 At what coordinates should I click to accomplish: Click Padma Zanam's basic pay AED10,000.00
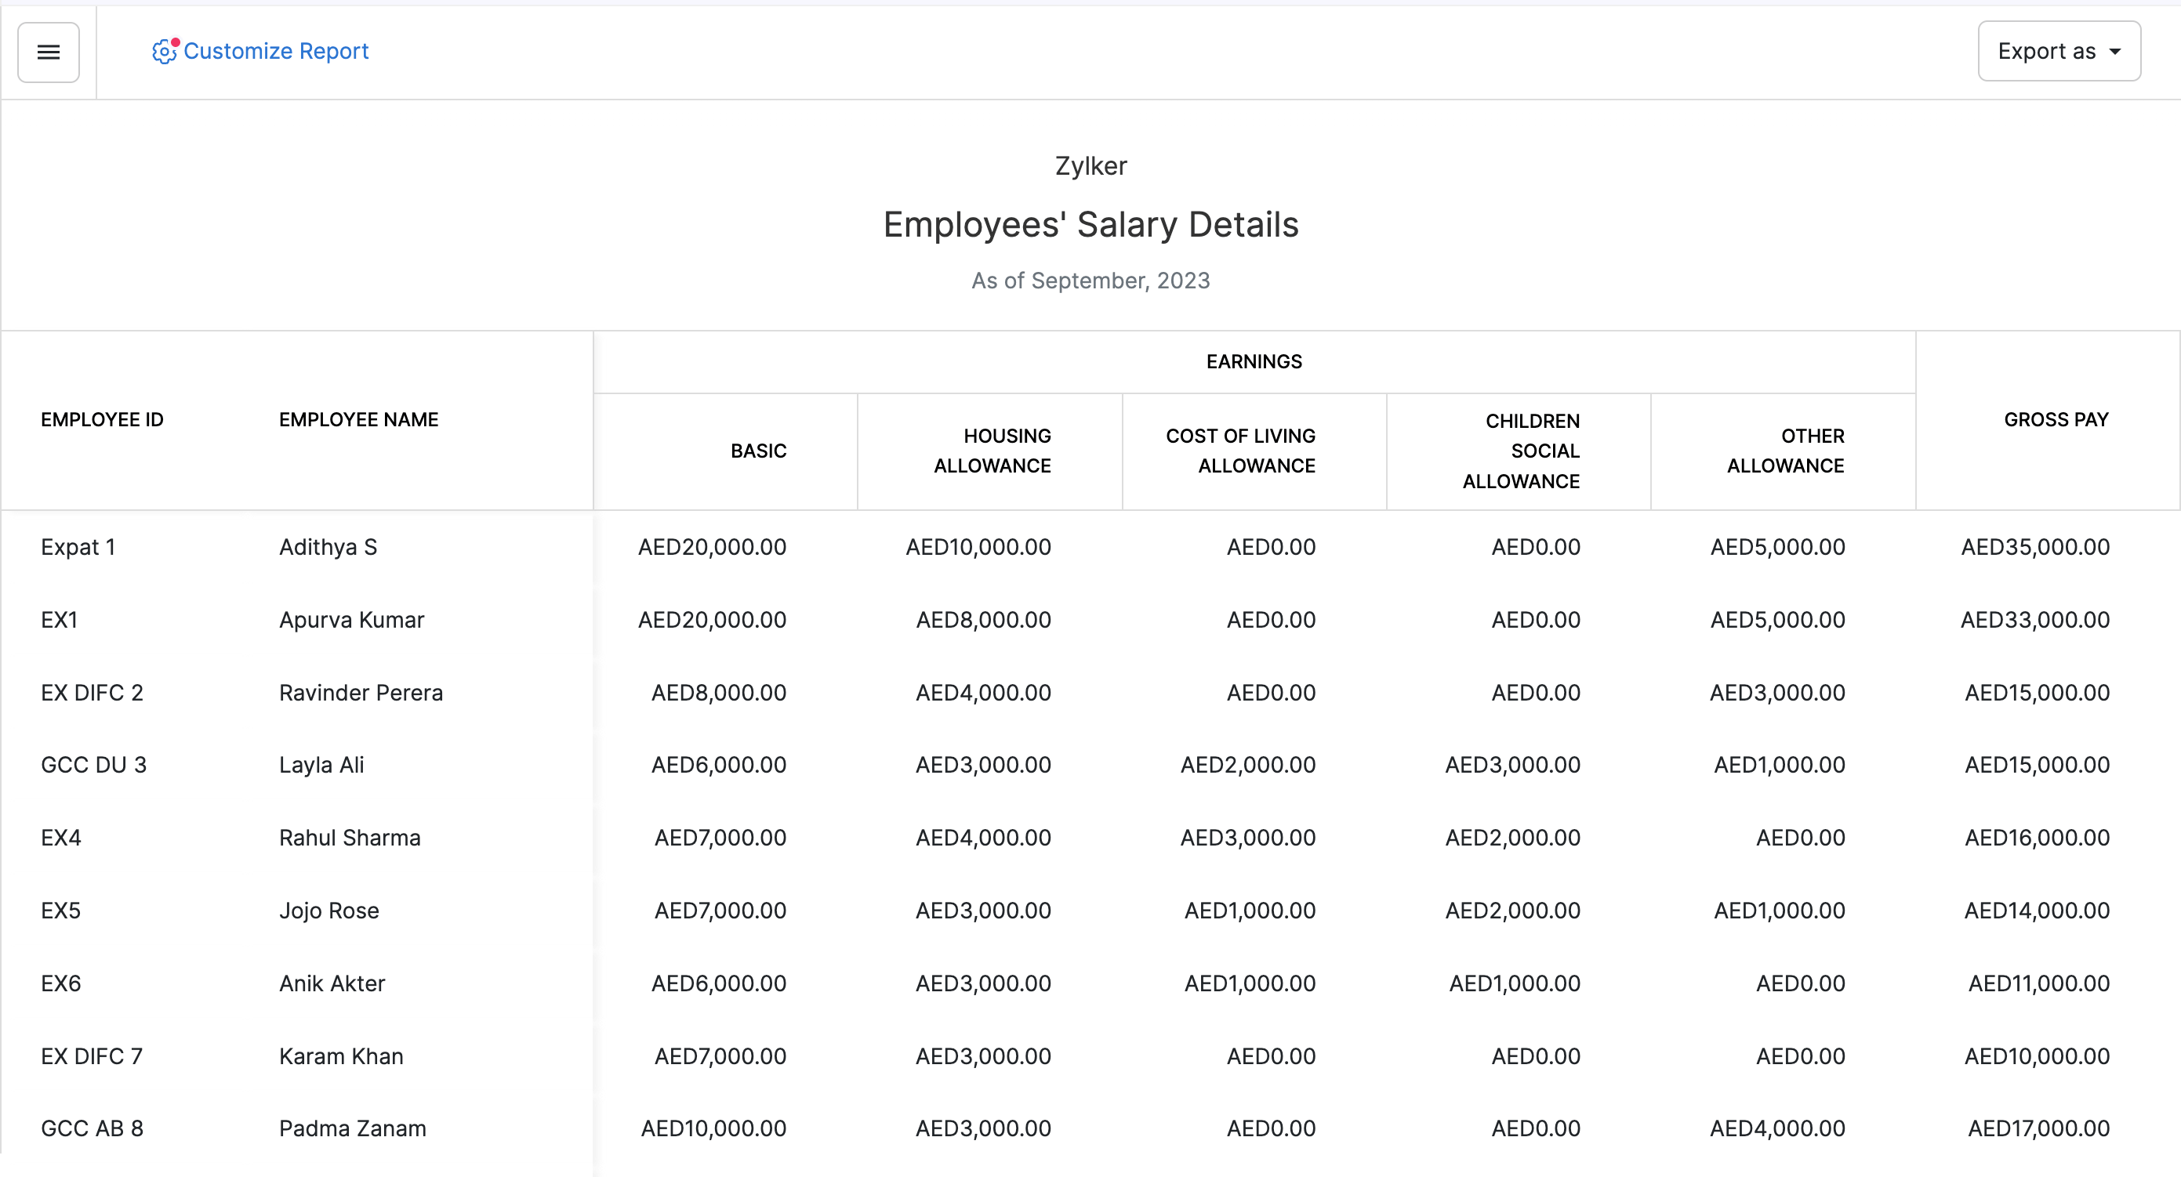713,1128
